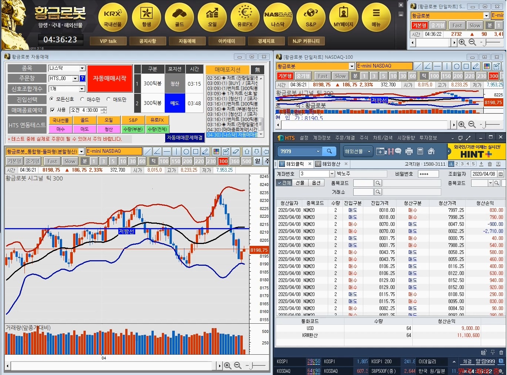Select the circle drawing tool in main chart
Image resolution: width=507 pixels, height=375 pixels.
186,151
